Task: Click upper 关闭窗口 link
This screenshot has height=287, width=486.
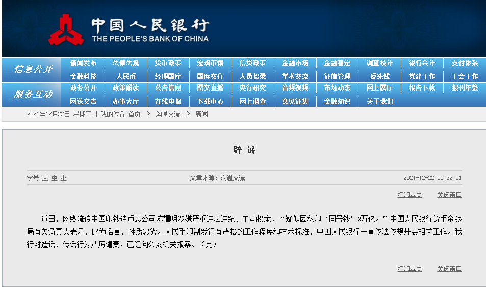Action: point(449,195)
